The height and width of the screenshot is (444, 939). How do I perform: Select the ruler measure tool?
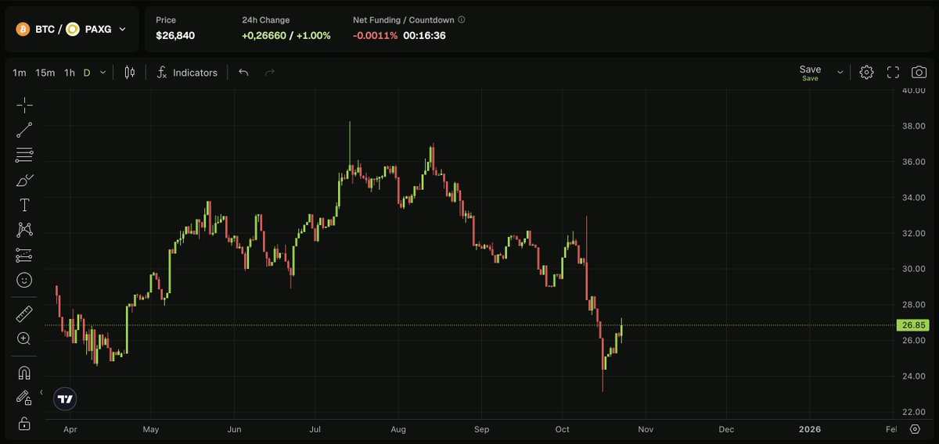click(x=24, y=314)
